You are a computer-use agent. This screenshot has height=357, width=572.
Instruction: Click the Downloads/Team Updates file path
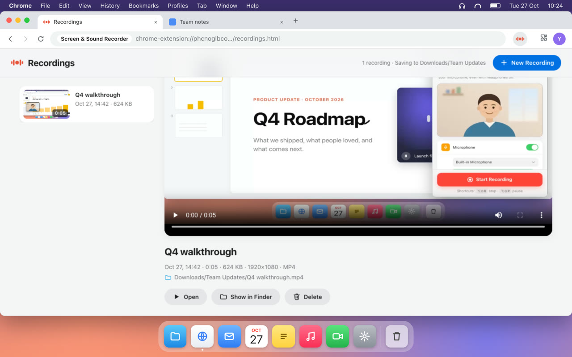point(239,277)
